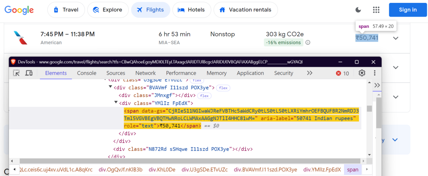
Task: Open the DevTools three-dot menu
Action: click(x=375, y=73)
